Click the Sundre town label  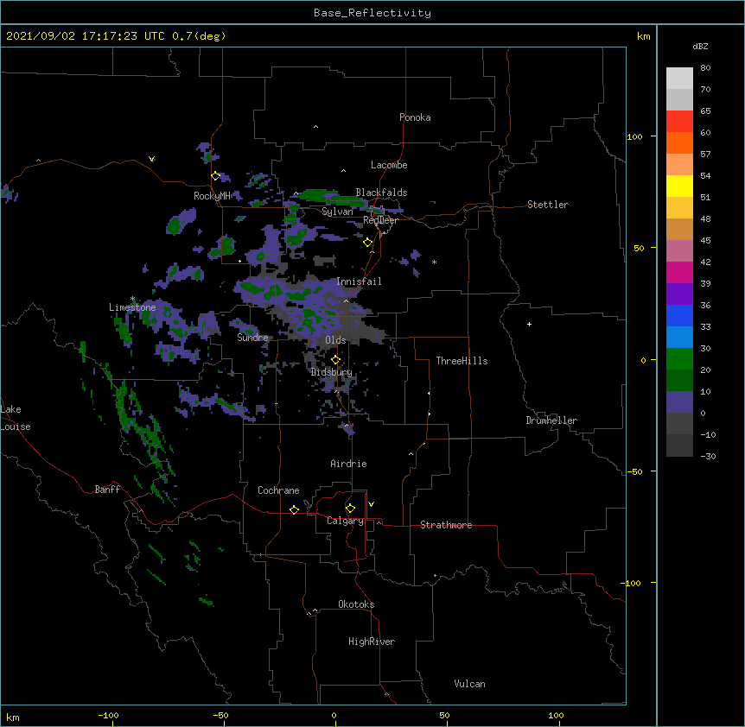pos(252,338)
